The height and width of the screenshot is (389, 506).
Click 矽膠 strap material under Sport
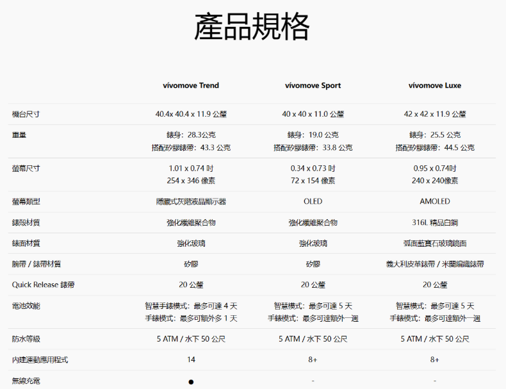click(x=313, y=264)
